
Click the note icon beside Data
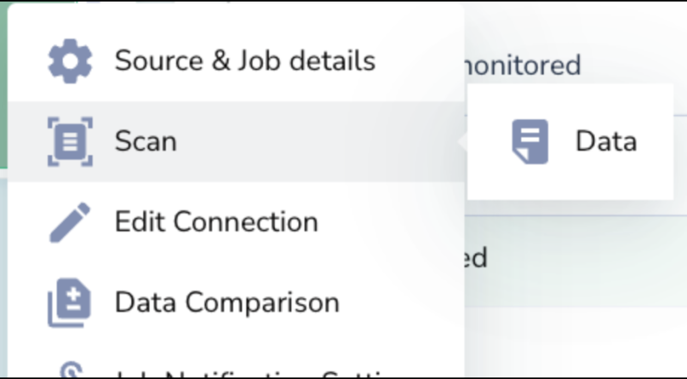click(530, 141)
